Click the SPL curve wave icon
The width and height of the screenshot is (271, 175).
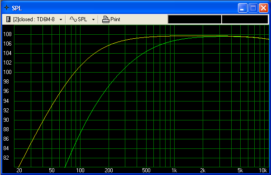pyautogui.click(x=73, y=19)
